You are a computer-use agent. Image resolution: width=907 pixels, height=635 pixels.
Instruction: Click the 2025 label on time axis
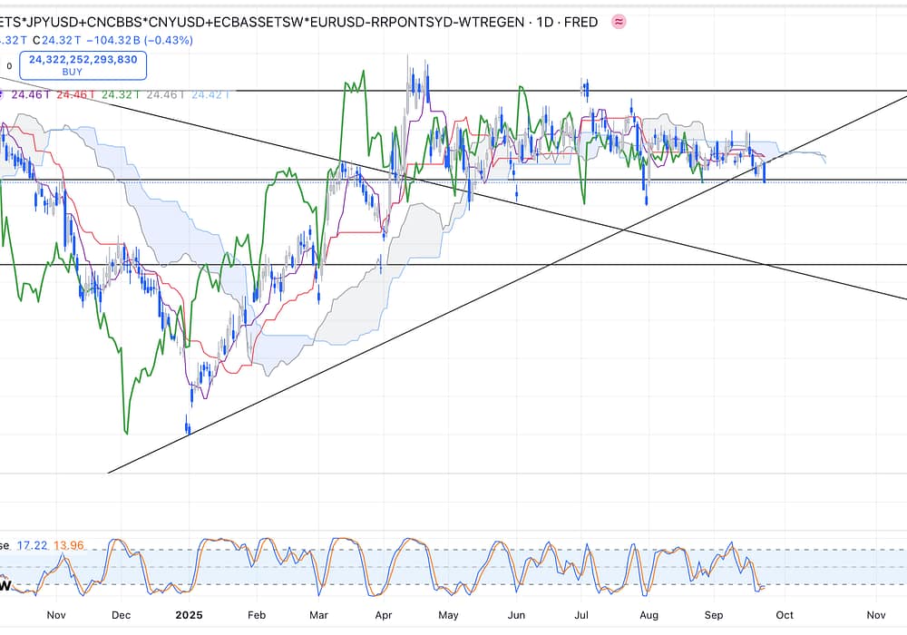click(x=190, y=614)
